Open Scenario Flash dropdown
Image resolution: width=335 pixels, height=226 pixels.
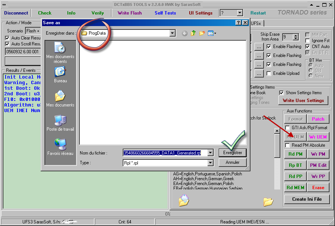click(33, 31)
